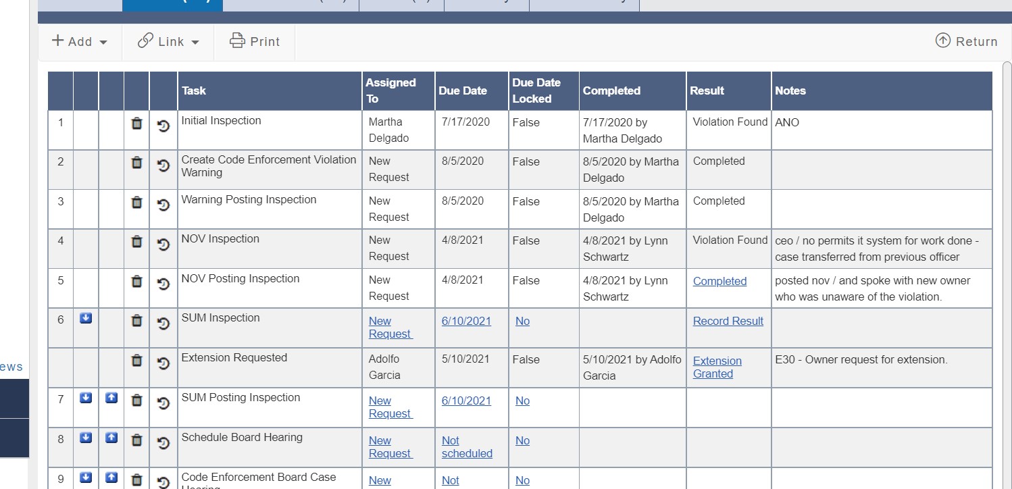
Task: Click history icon for NOV Inspection row
Action: 163,244
